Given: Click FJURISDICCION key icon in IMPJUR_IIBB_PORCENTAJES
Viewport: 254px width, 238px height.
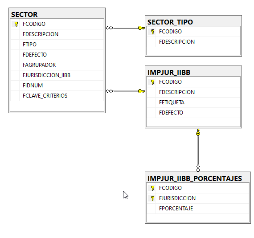Looking at the screenshot, I should [152, 198].
